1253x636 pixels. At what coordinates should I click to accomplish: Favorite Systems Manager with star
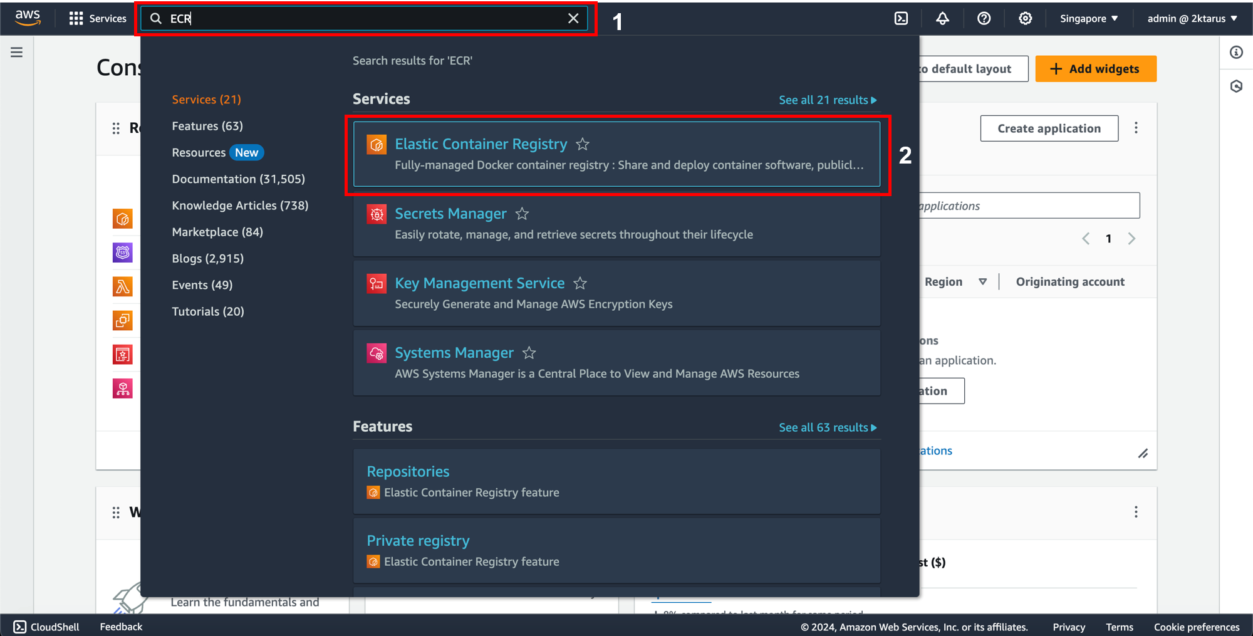[x=529, y=353]
